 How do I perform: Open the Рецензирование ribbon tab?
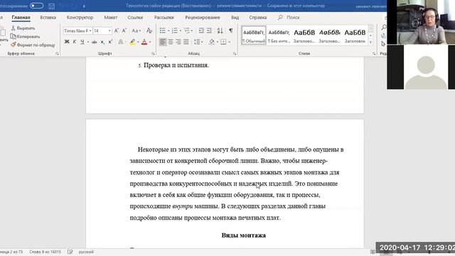[203, 17]
